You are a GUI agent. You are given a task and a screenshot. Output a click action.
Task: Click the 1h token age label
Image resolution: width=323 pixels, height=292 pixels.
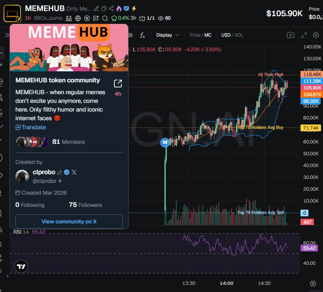[x=28, y=18]
